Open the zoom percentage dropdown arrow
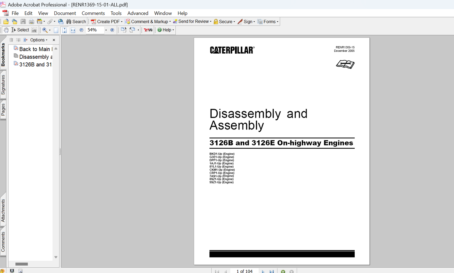The height and width of the screenshot is (273, 454). click(106, 30)
